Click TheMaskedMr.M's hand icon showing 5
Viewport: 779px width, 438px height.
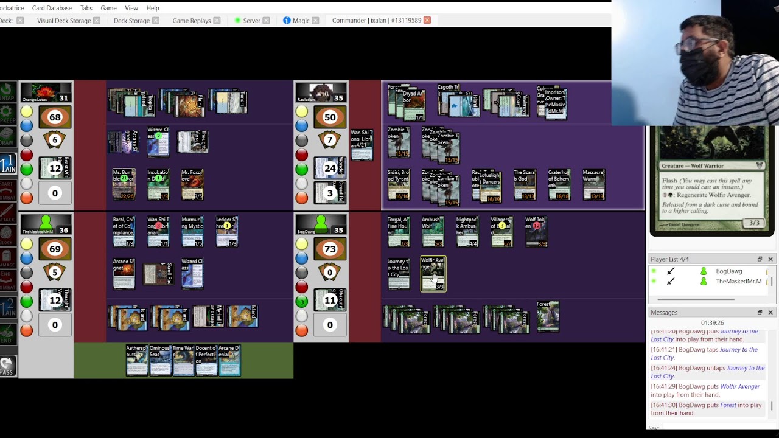click(x=55, y=272)
